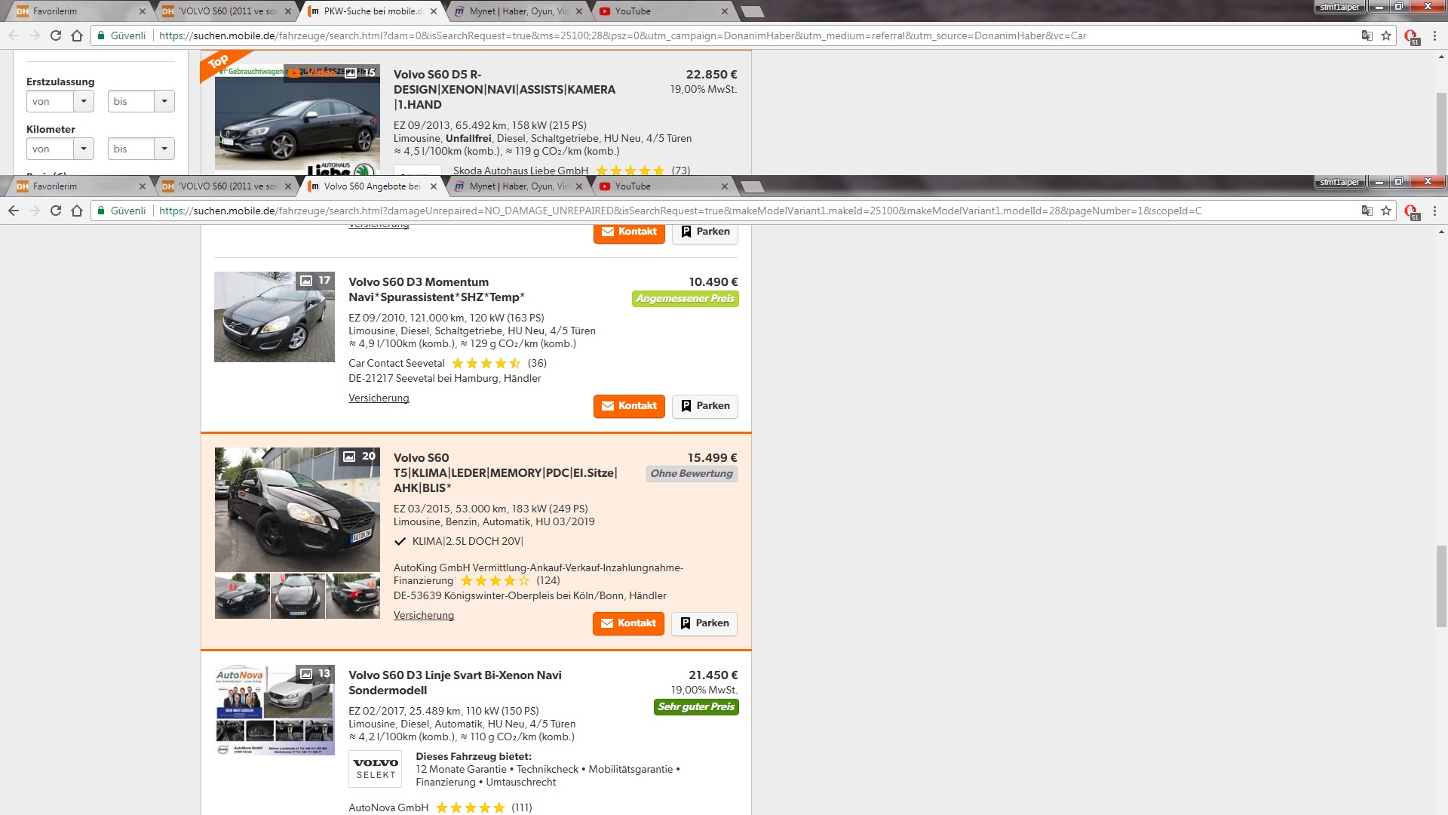Reload page in the back (top) browser window
Screen dimensions: 1448x815
coord(56,35)
